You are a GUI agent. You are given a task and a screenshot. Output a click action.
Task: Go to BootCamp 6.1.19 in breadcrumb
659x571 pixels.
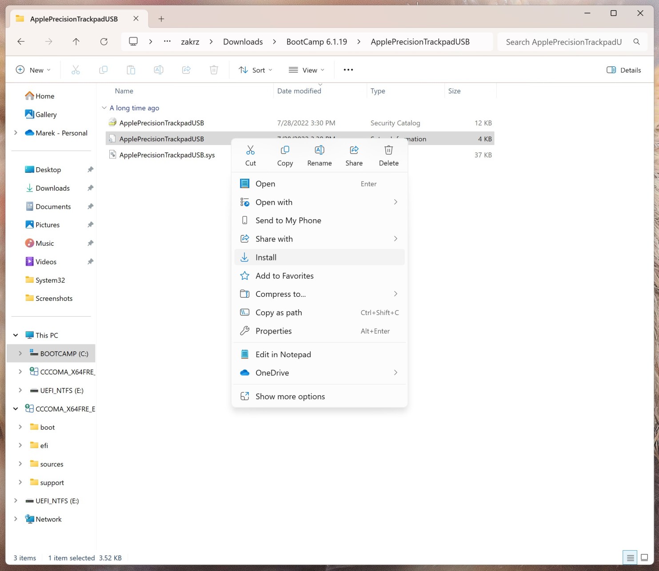coord(317,42)
